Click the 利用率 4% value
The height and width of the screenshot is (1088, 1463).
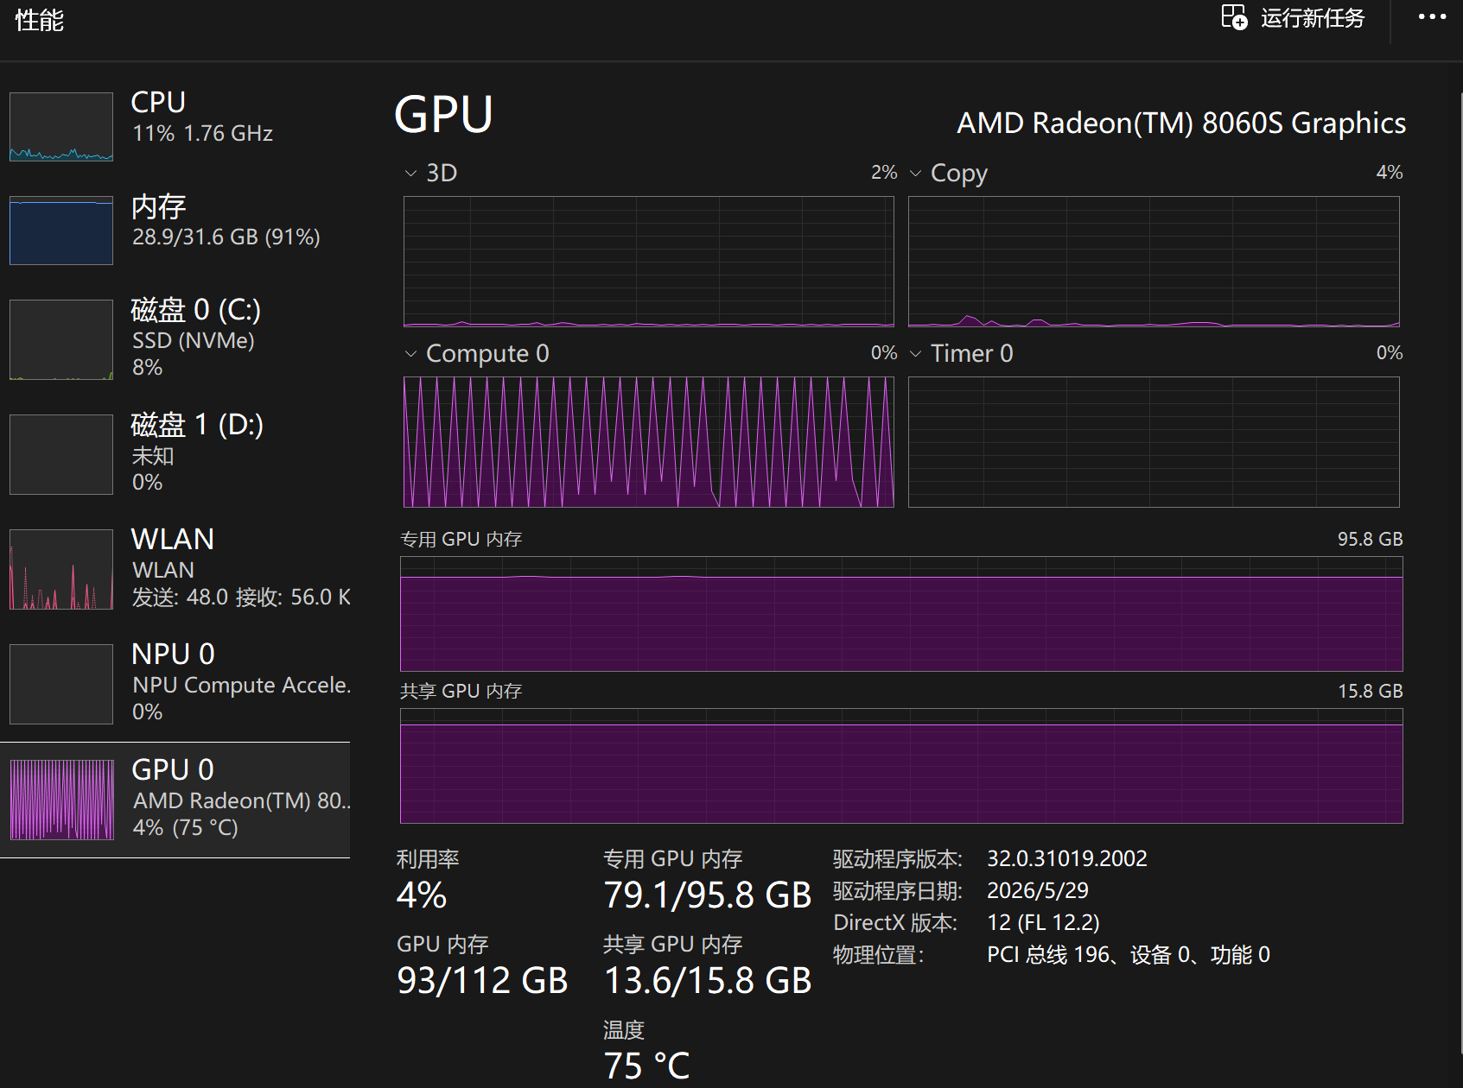pos(422,895)
